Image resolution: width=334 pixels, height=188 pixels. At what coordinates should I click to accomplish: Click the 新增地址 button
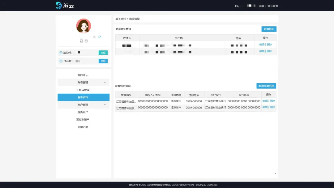tap(269, 29)
